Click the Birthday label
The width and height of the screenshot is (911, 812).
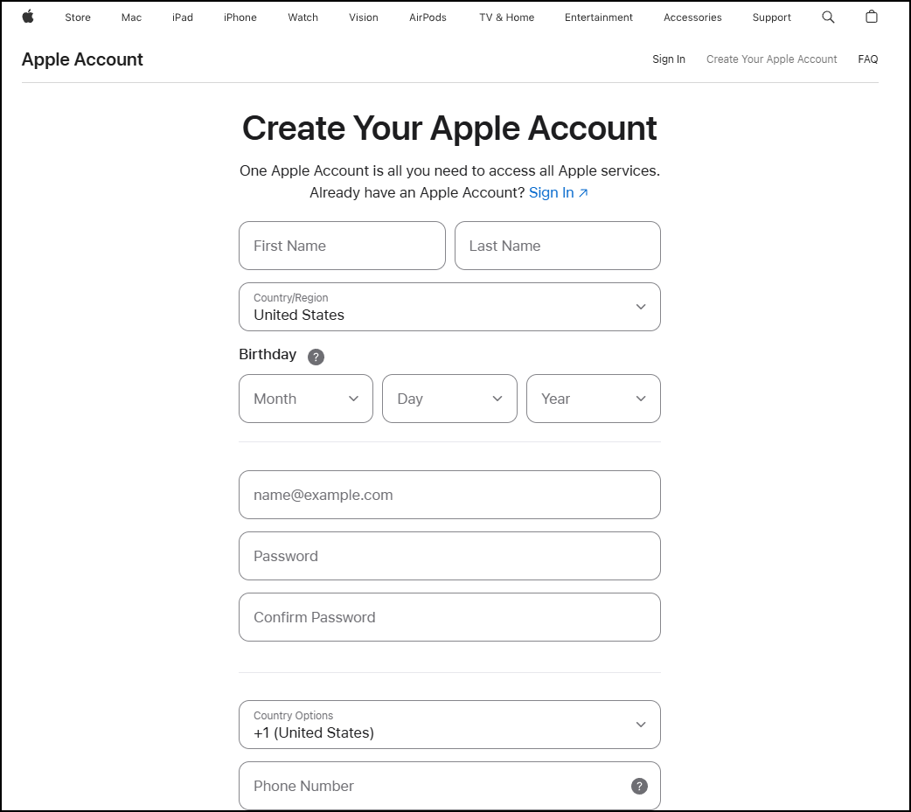(x=268, y=354)
